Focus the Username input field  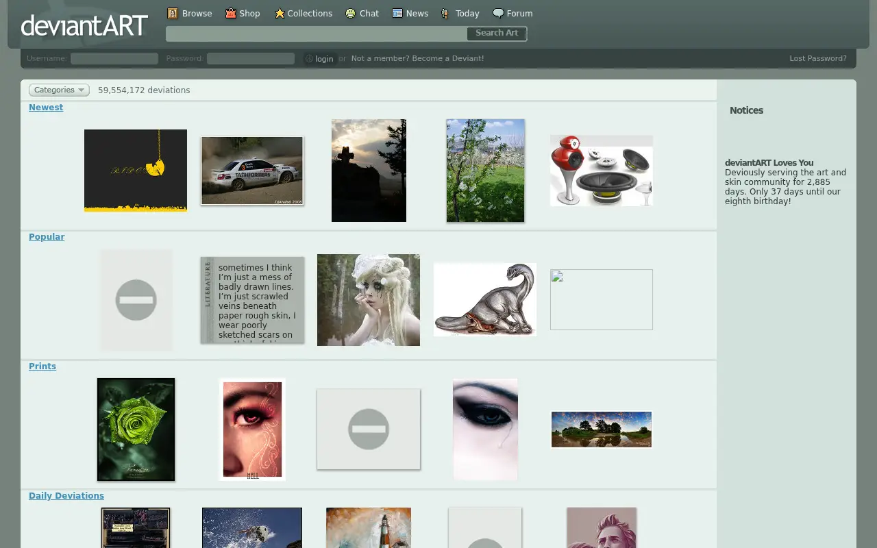(114, 59)
